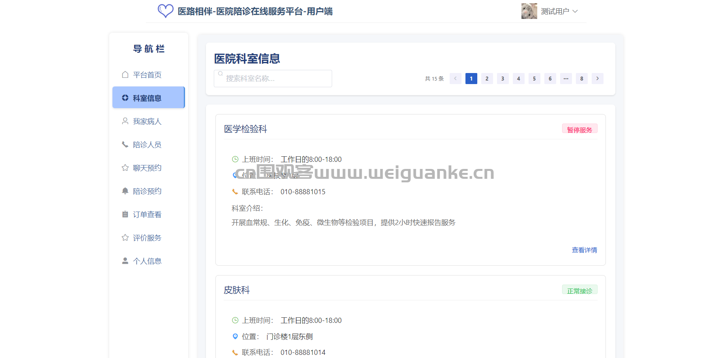The height and width of the screenshot is (358, 725).
Task: Open the 平台首页 home icon in sidebar
Action: (x=125, y=75)
